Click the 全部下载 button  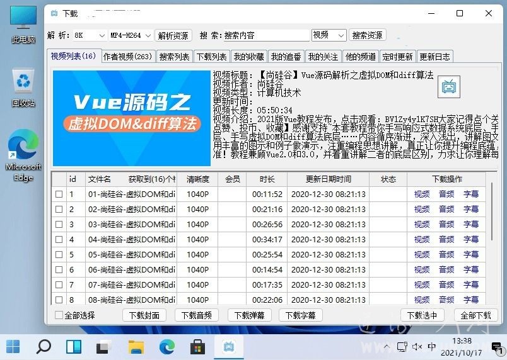(x=476, y=315)
